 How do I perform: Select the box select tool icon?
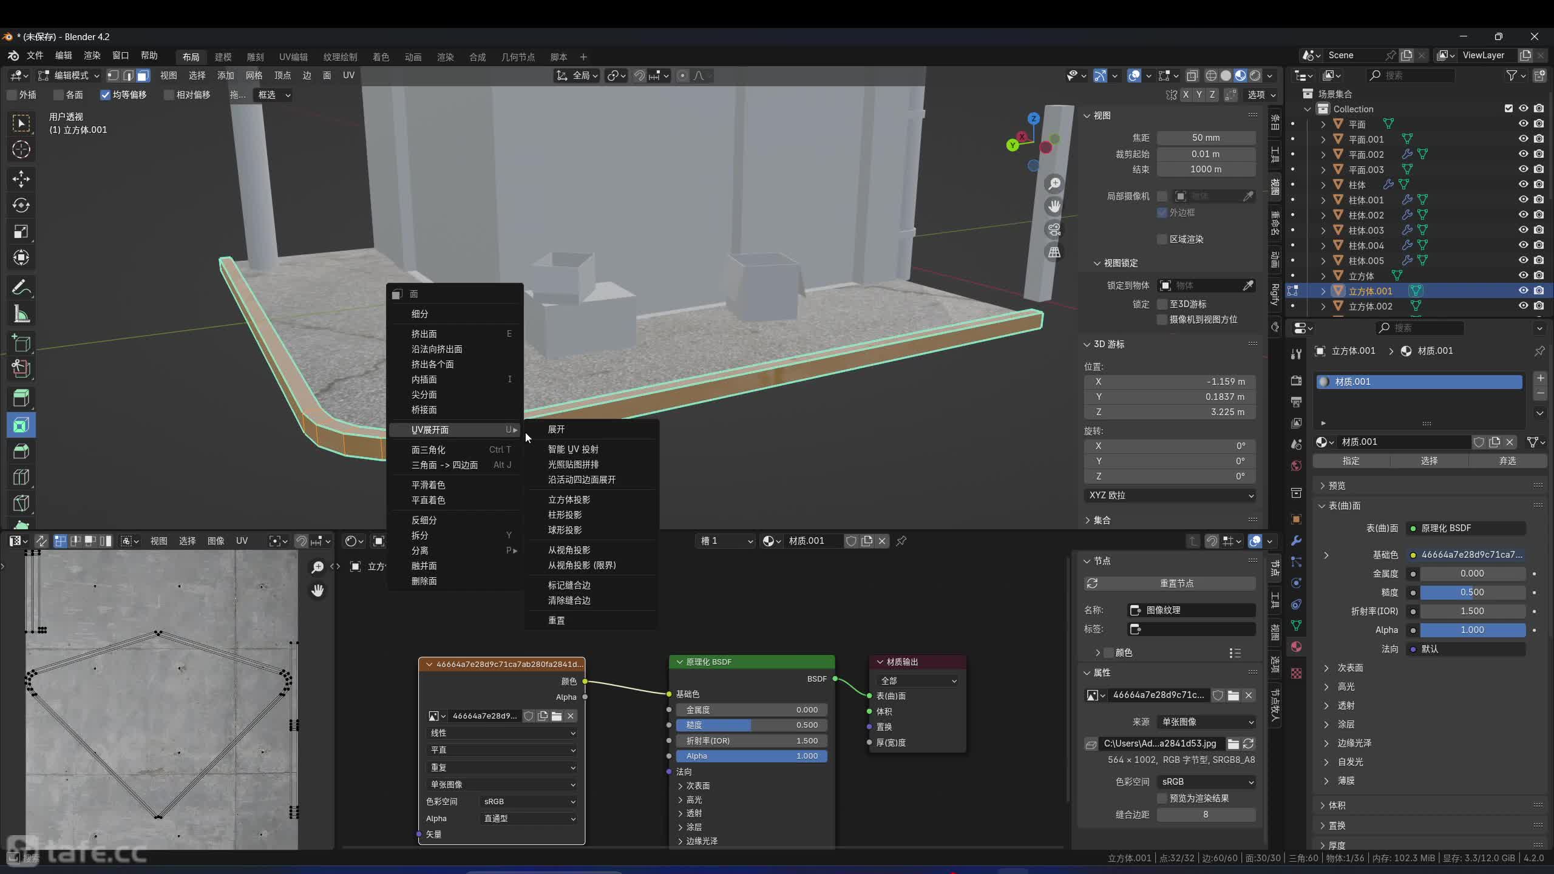(x=21, y=123)
